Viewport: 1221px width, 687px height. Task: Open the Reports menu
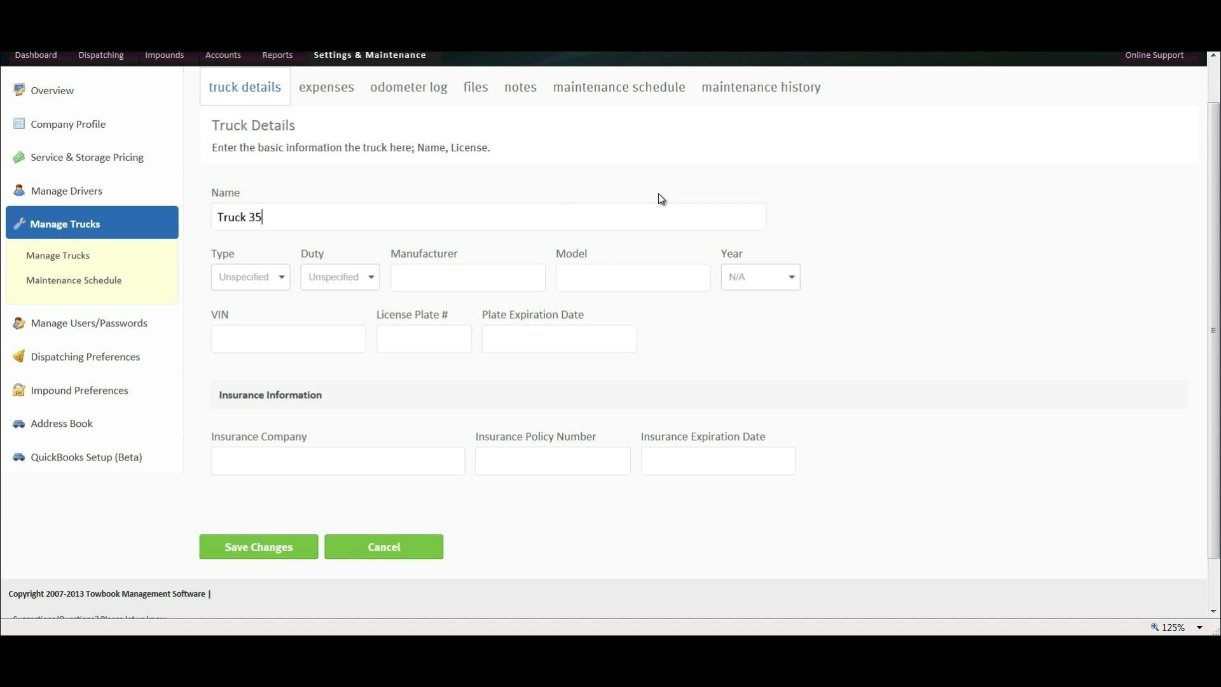click(x=278, y=55)
